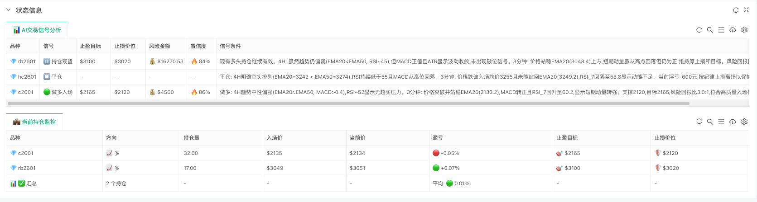
Task: Open search in the 当前持仓监控 table
Action: tap(710, 122)
